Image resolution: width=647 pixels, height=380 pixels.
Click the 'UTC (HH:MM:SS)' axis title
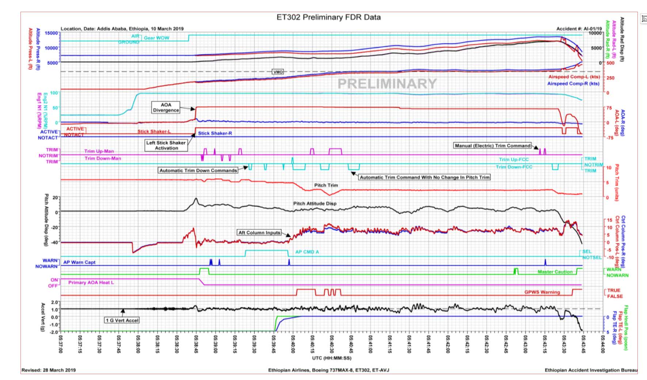(x=331, y=358)
